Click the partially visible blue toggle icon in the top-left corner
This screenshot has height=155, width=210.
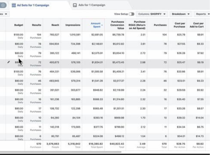pos(3,5)
